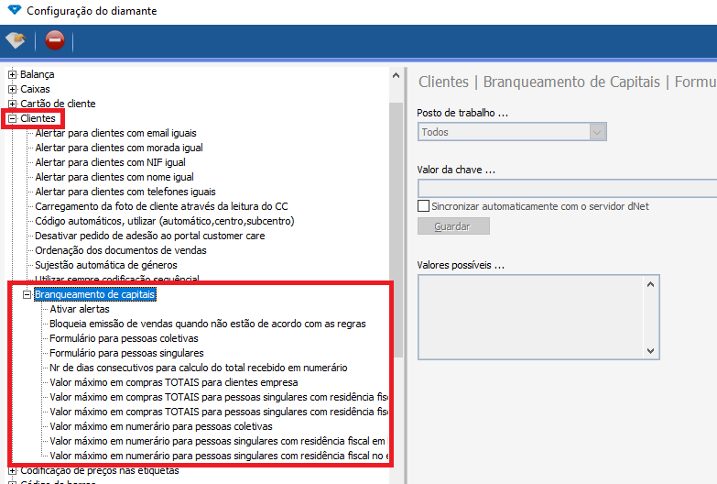Open the Posto de trabalho dropdown
Screen dimensions: 717x484
pos(598,132)
